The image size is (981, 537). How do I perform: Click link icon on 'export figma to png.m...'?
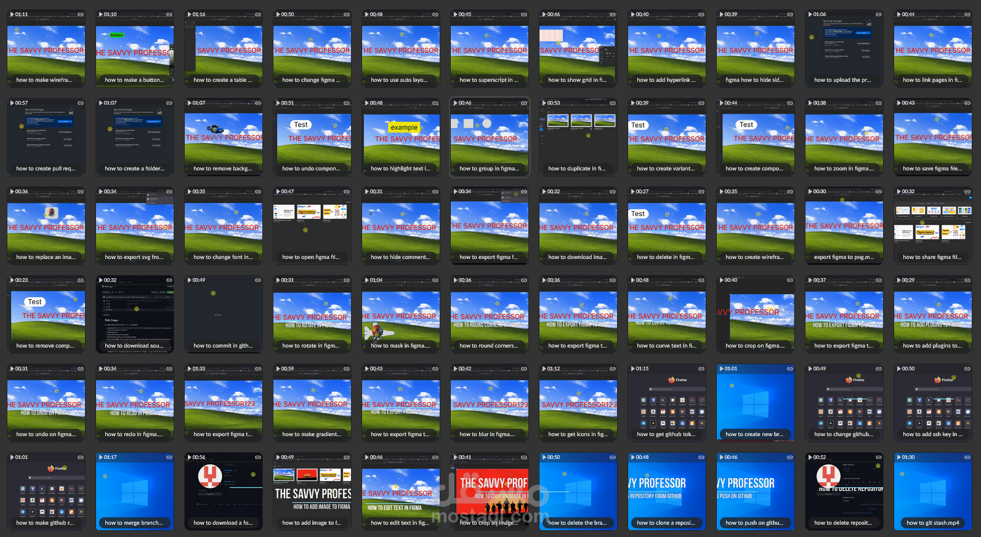[x=878, y=191]
